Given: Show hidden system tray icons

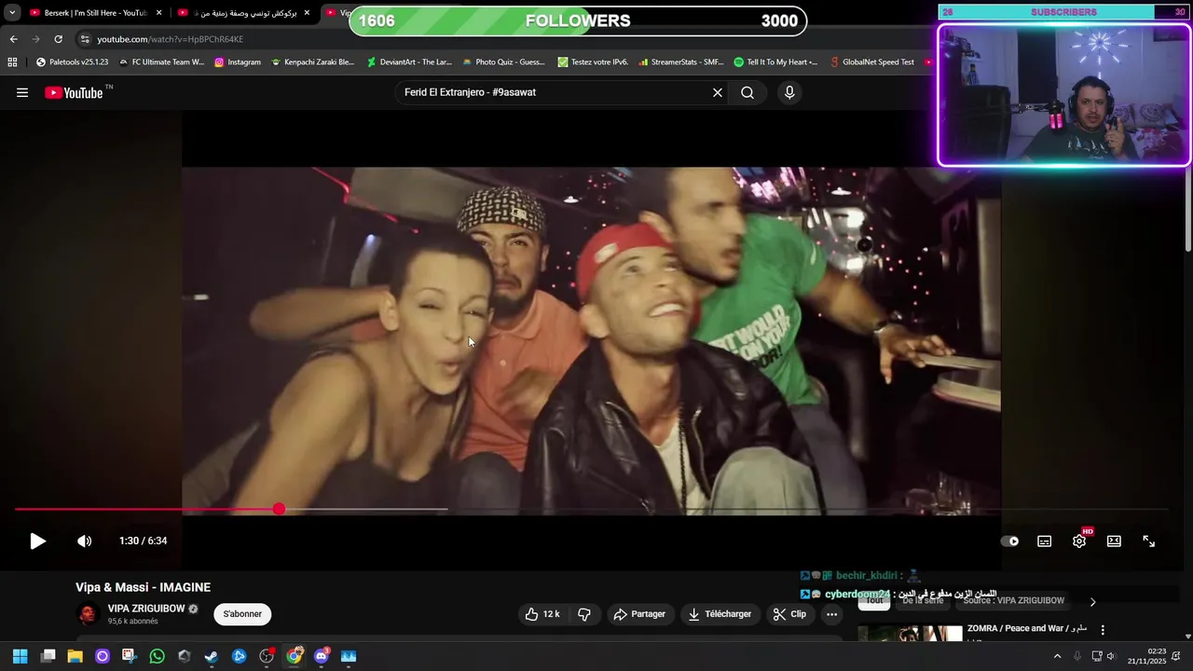Looking at the screenshot, I should pyautogui.click(x=1057, y=656).
